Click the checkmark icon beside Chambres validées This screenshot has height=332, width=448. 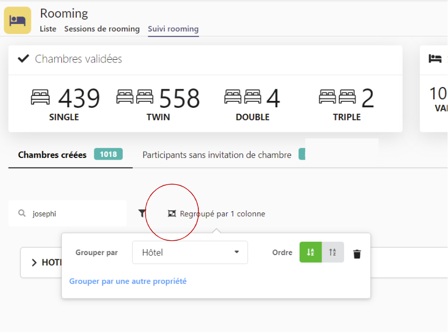tap(23, 59)
